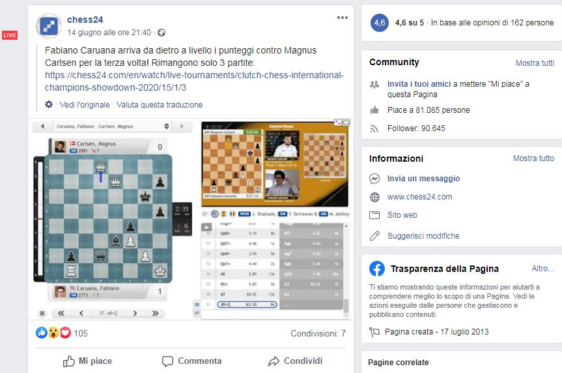This screenshot has width=562, height=373.
Task: Open the www.chess24.com website link
Action: [x=419, y=197]
